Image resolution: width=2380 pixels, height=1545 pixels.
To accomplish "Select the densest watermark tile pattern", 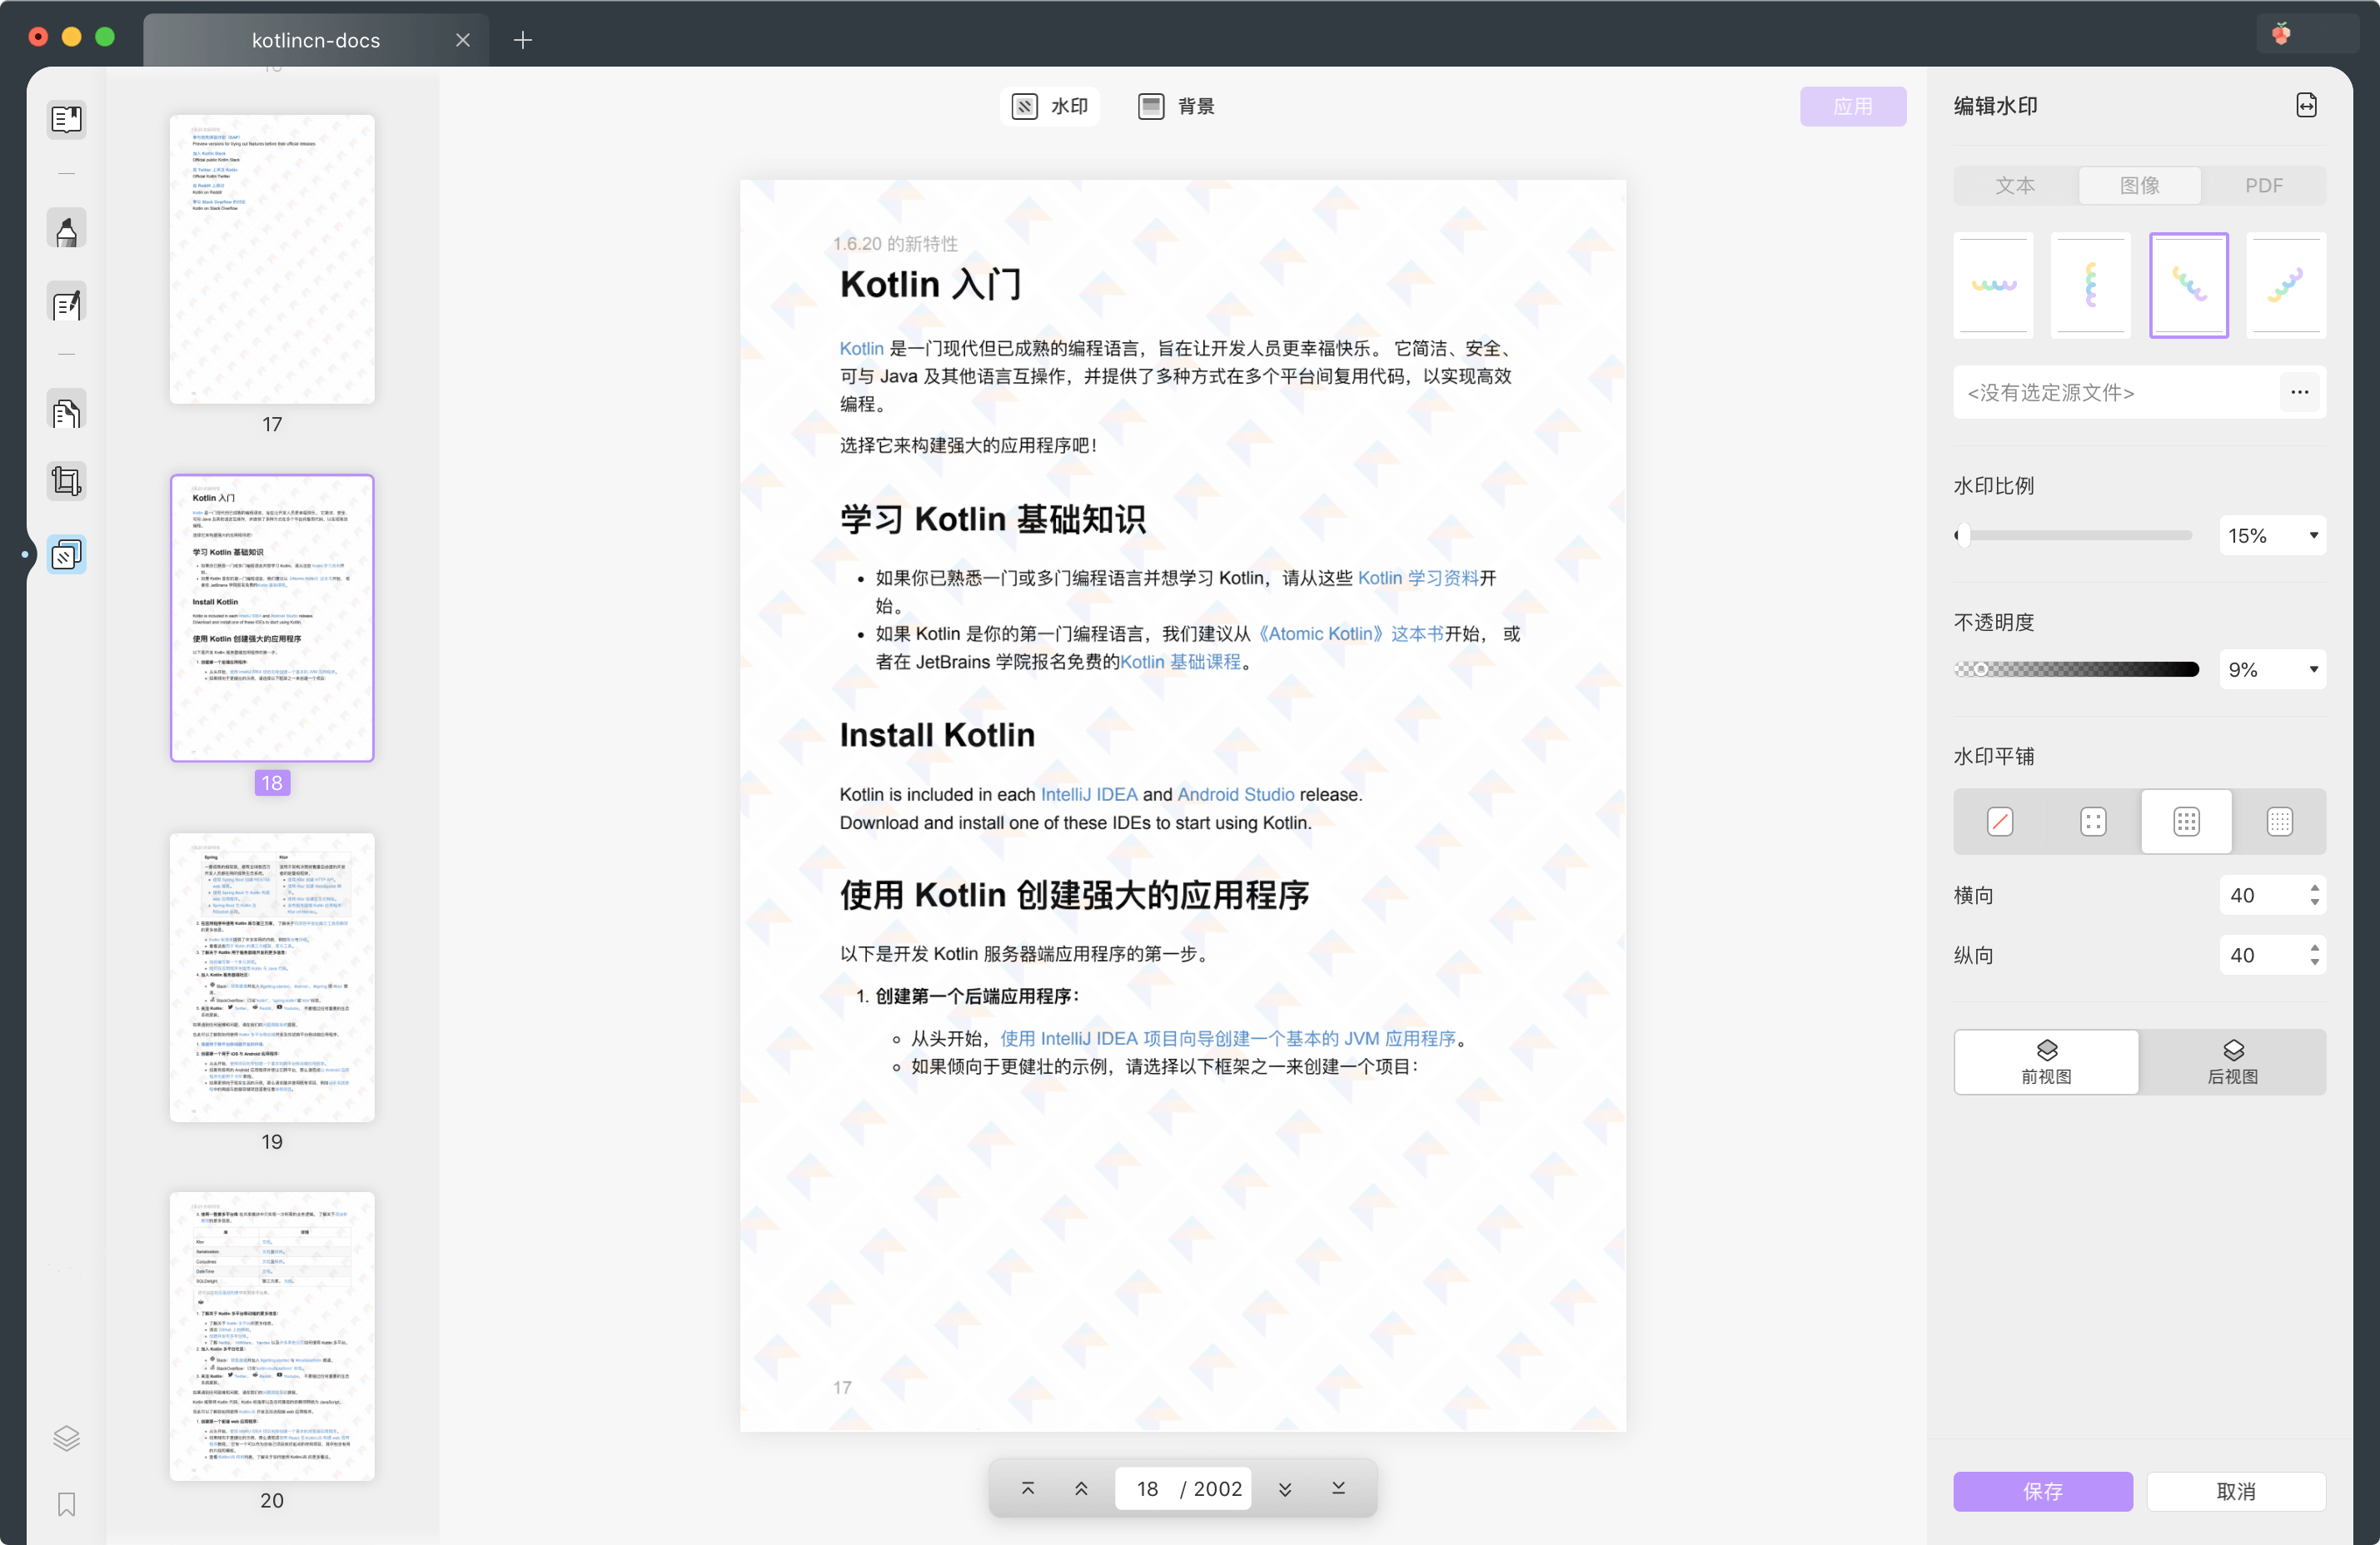I will (2280, 822).
